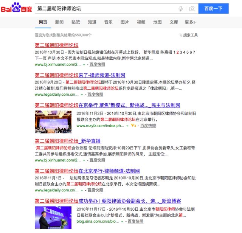The width and height of the screenshot is (242, 233).
Task: Expand dropdown arrow of 新华直播 result URL
Action: (84, 160)
